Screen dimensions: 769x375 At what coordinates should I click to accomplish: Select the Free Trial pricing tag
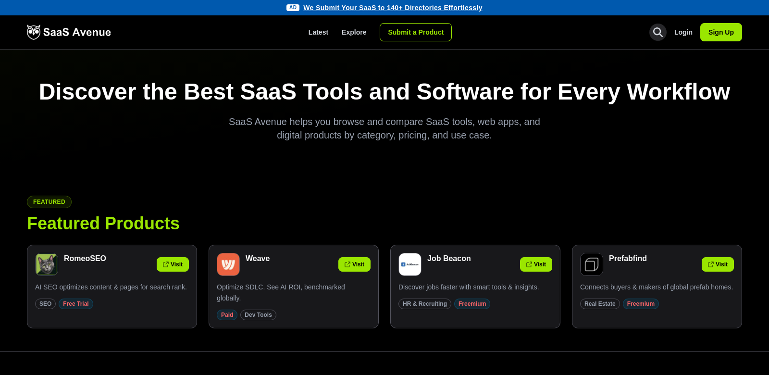pos(76,304)
